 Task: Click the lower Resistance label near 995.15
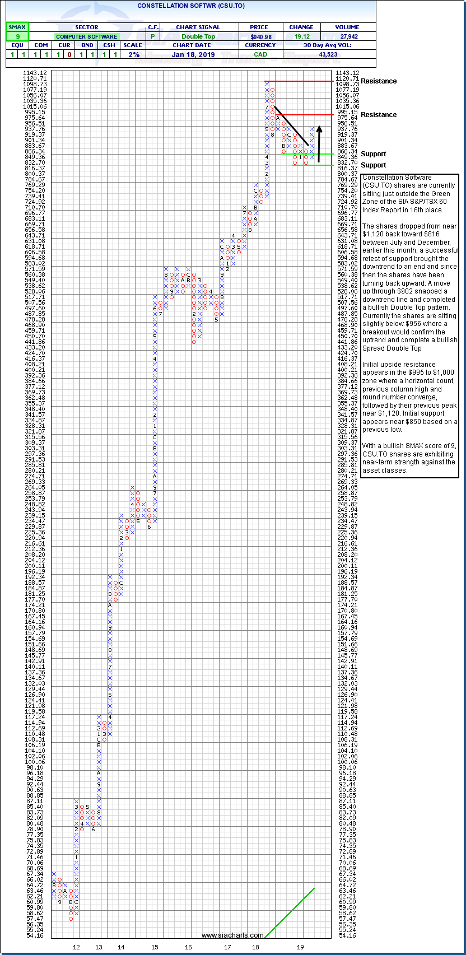pos(378,115)
